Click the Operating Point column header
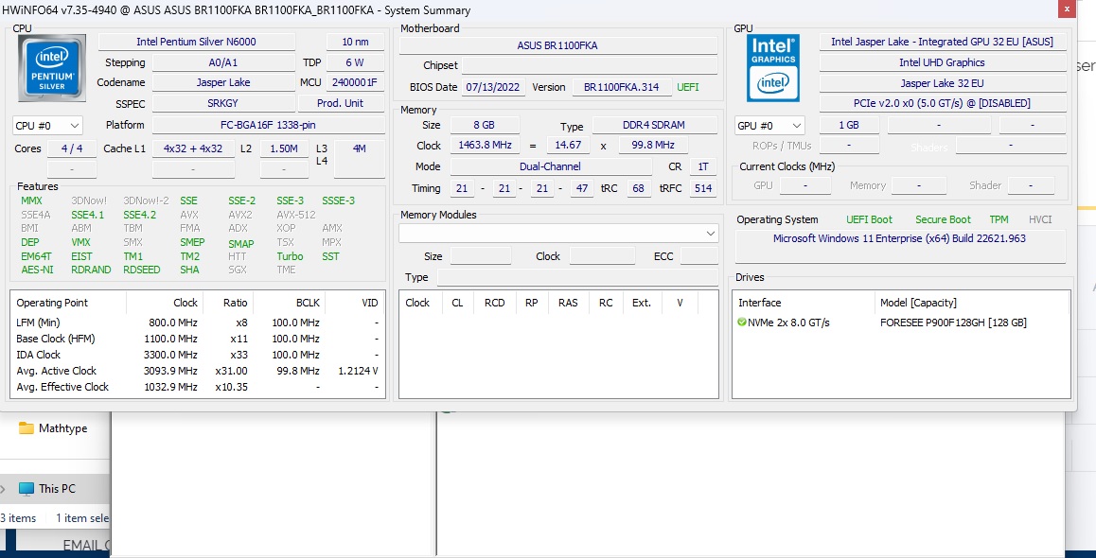 click(68, 303)
